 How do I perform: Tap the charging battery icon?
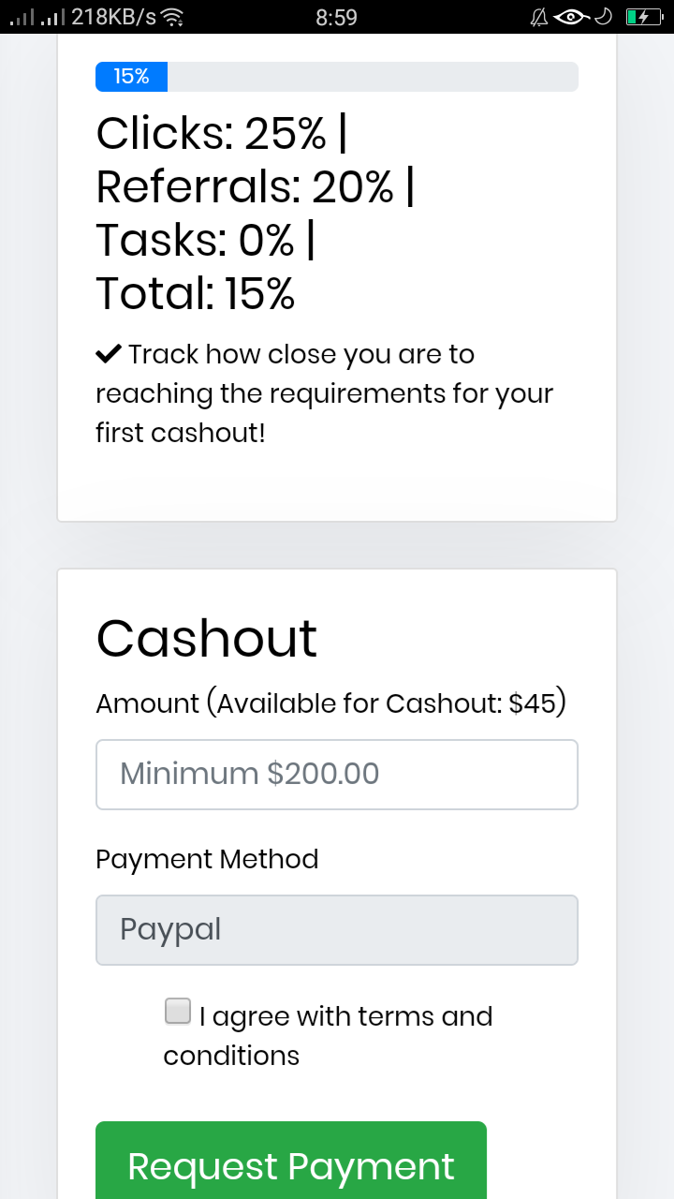[x=644, y=17]
